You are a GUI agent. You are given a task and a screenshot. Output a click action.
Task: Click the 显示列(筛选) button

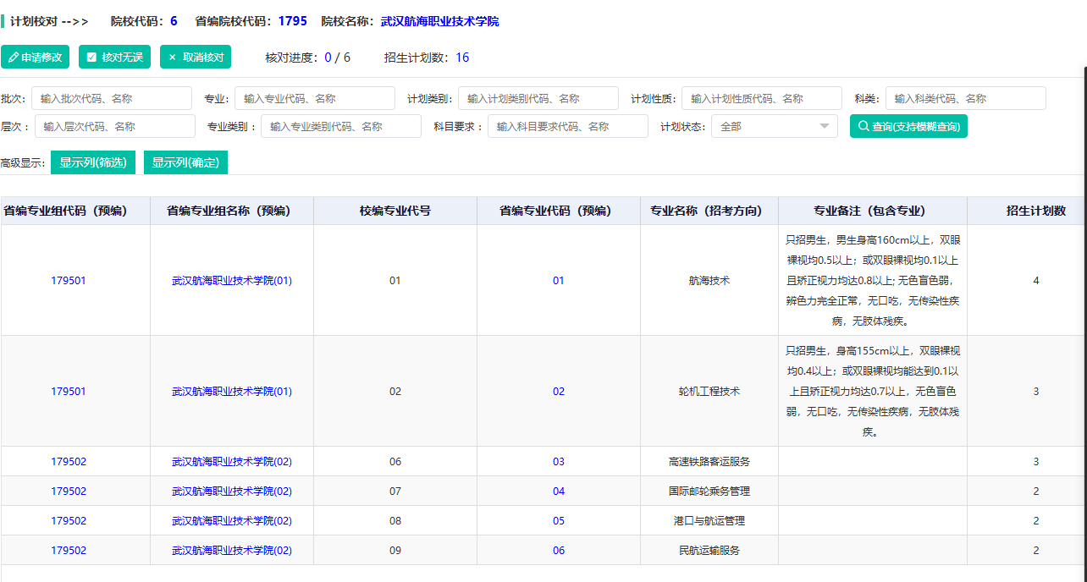(x=93, y=162)
